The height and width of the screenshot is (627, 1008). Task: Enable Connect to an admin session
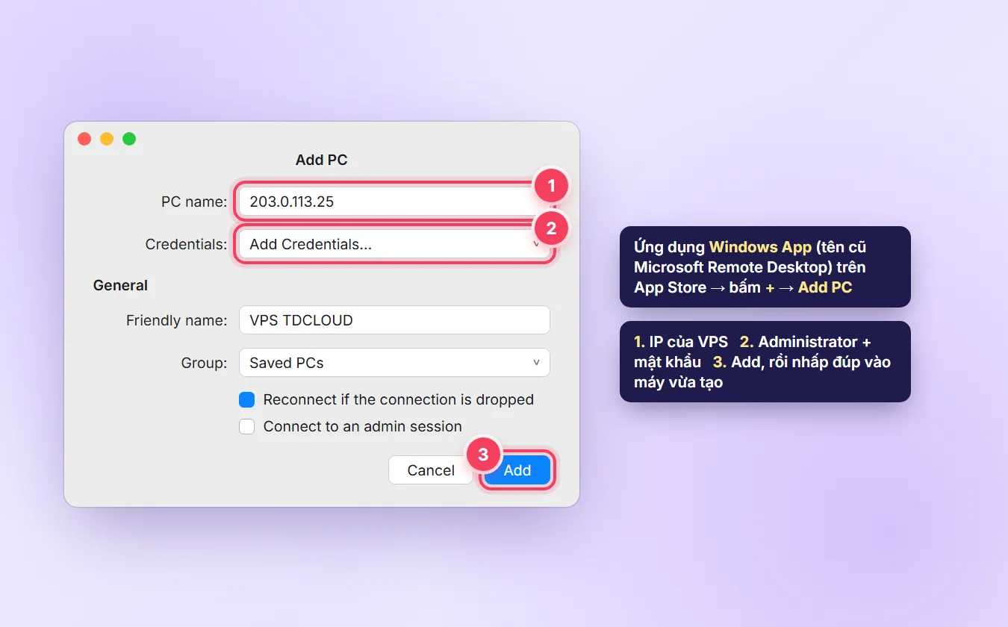coord(247,426)
